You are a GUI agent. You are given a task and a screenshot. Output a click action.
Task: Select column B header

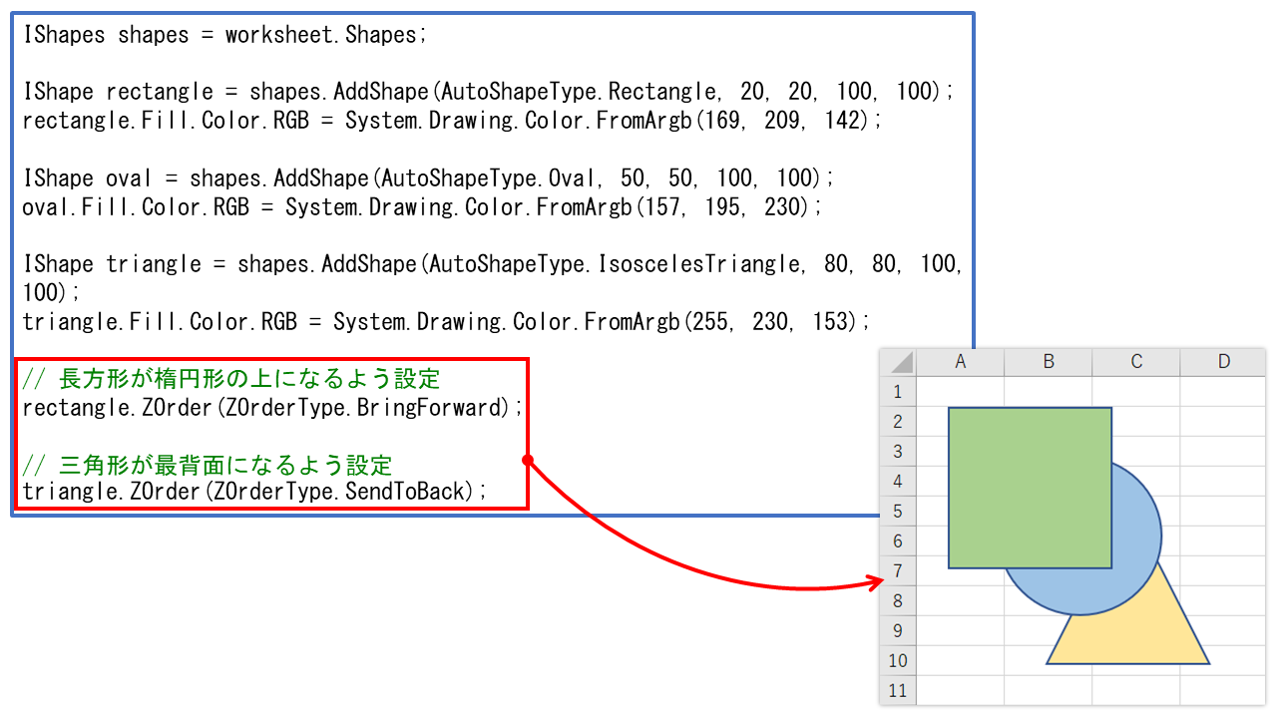[x=1048, y=362]
